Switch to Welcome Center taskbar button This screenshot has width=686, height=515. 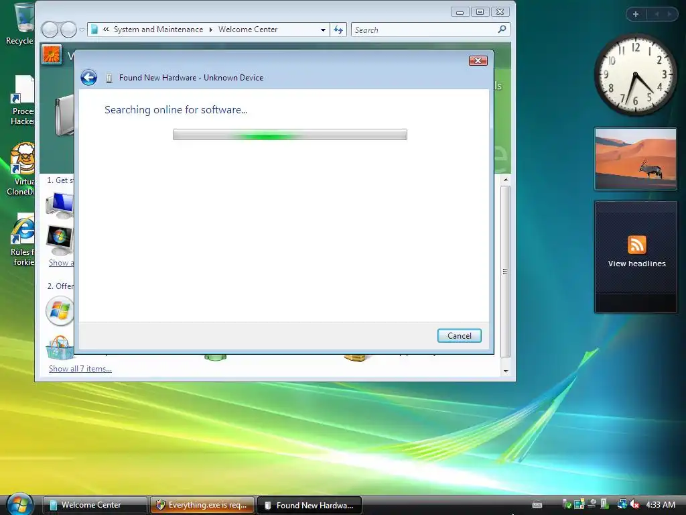click(x=95, y=505)
